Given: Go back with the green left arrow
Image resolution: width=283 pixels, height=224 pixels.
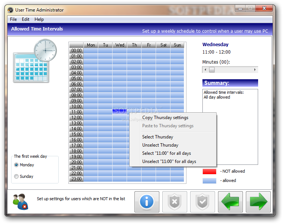Looking at the screenshot, I should (230, 202).
